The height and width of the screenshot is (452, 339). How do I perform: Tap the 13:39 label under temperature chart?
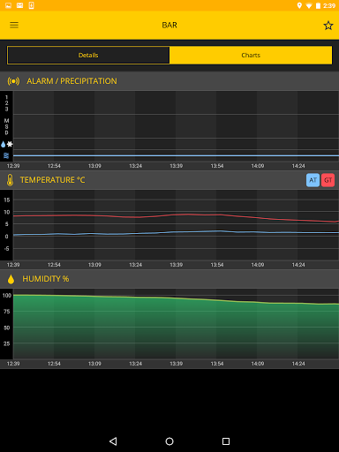tap(176, 265)
